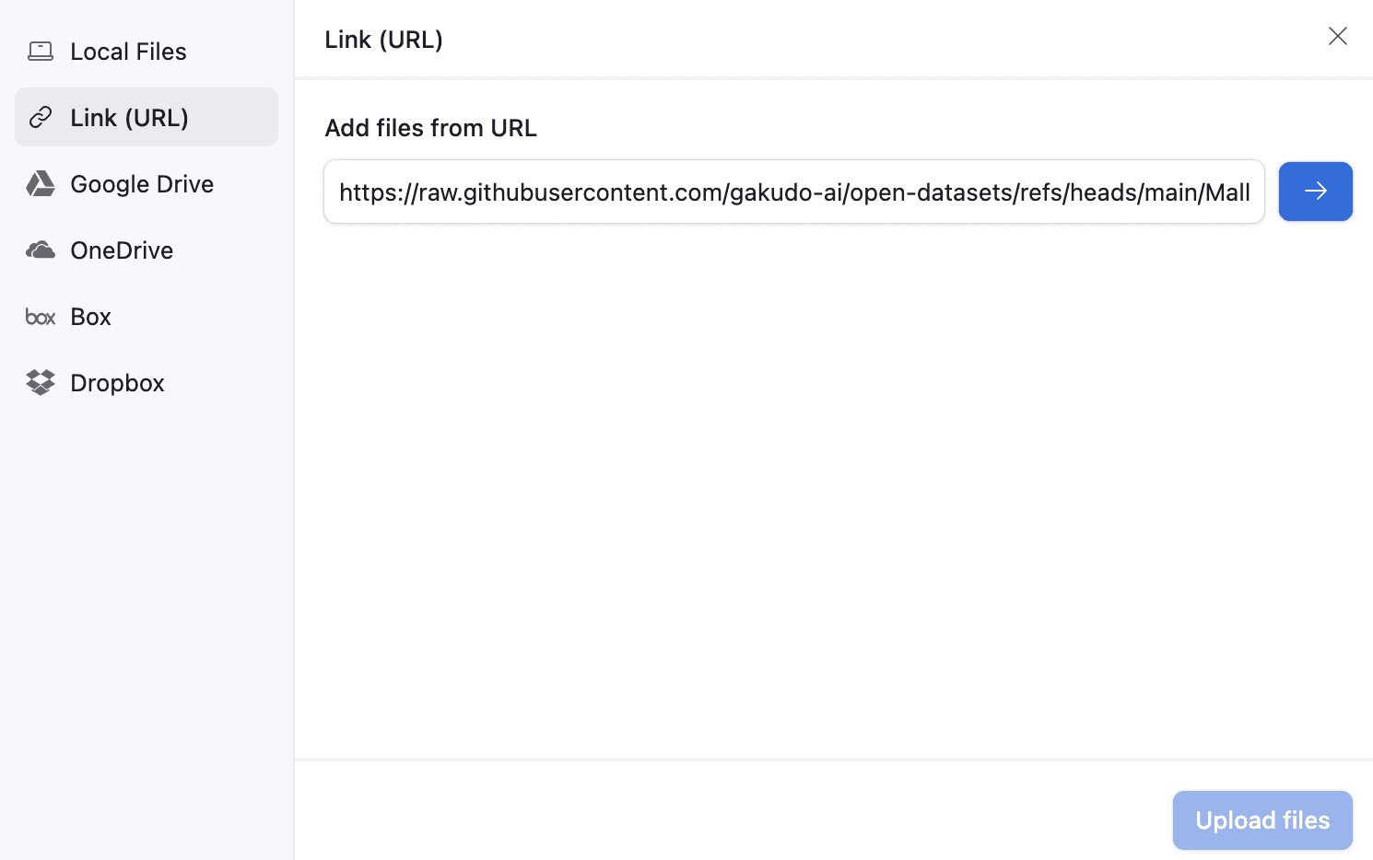Submit the URL with the arrow button
This screenshot has width=1373, height=860.
pyautogui.click(x=1315, y=192)
